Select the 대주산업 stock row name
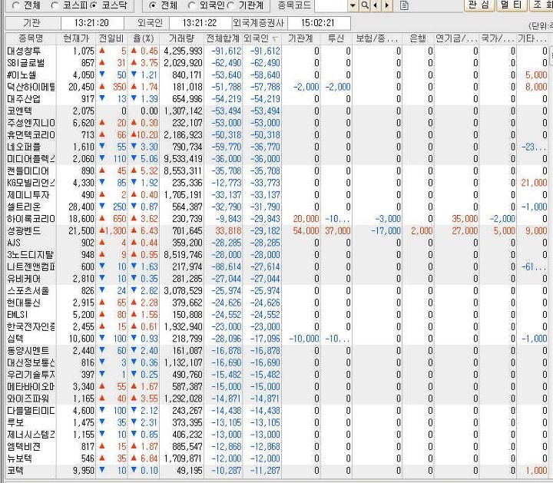This screenshot has width=553, height=483. pos(24,99)
